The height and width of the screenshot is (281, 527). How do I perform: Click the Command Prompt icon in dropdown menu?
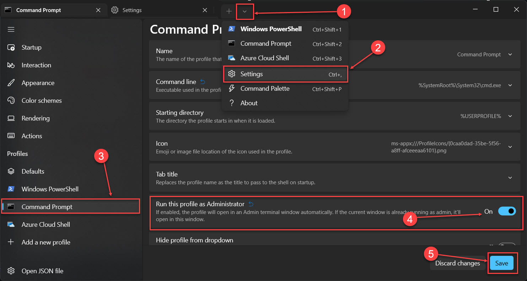click(232, 44)
